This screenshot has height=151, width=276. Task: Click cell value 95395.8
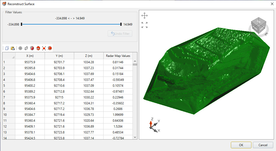point(30,68)
